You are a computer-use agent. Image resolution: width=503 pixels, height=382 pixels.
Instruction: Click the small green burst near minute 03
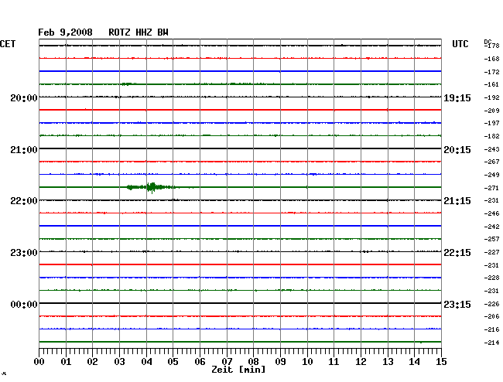coord(128,84)
